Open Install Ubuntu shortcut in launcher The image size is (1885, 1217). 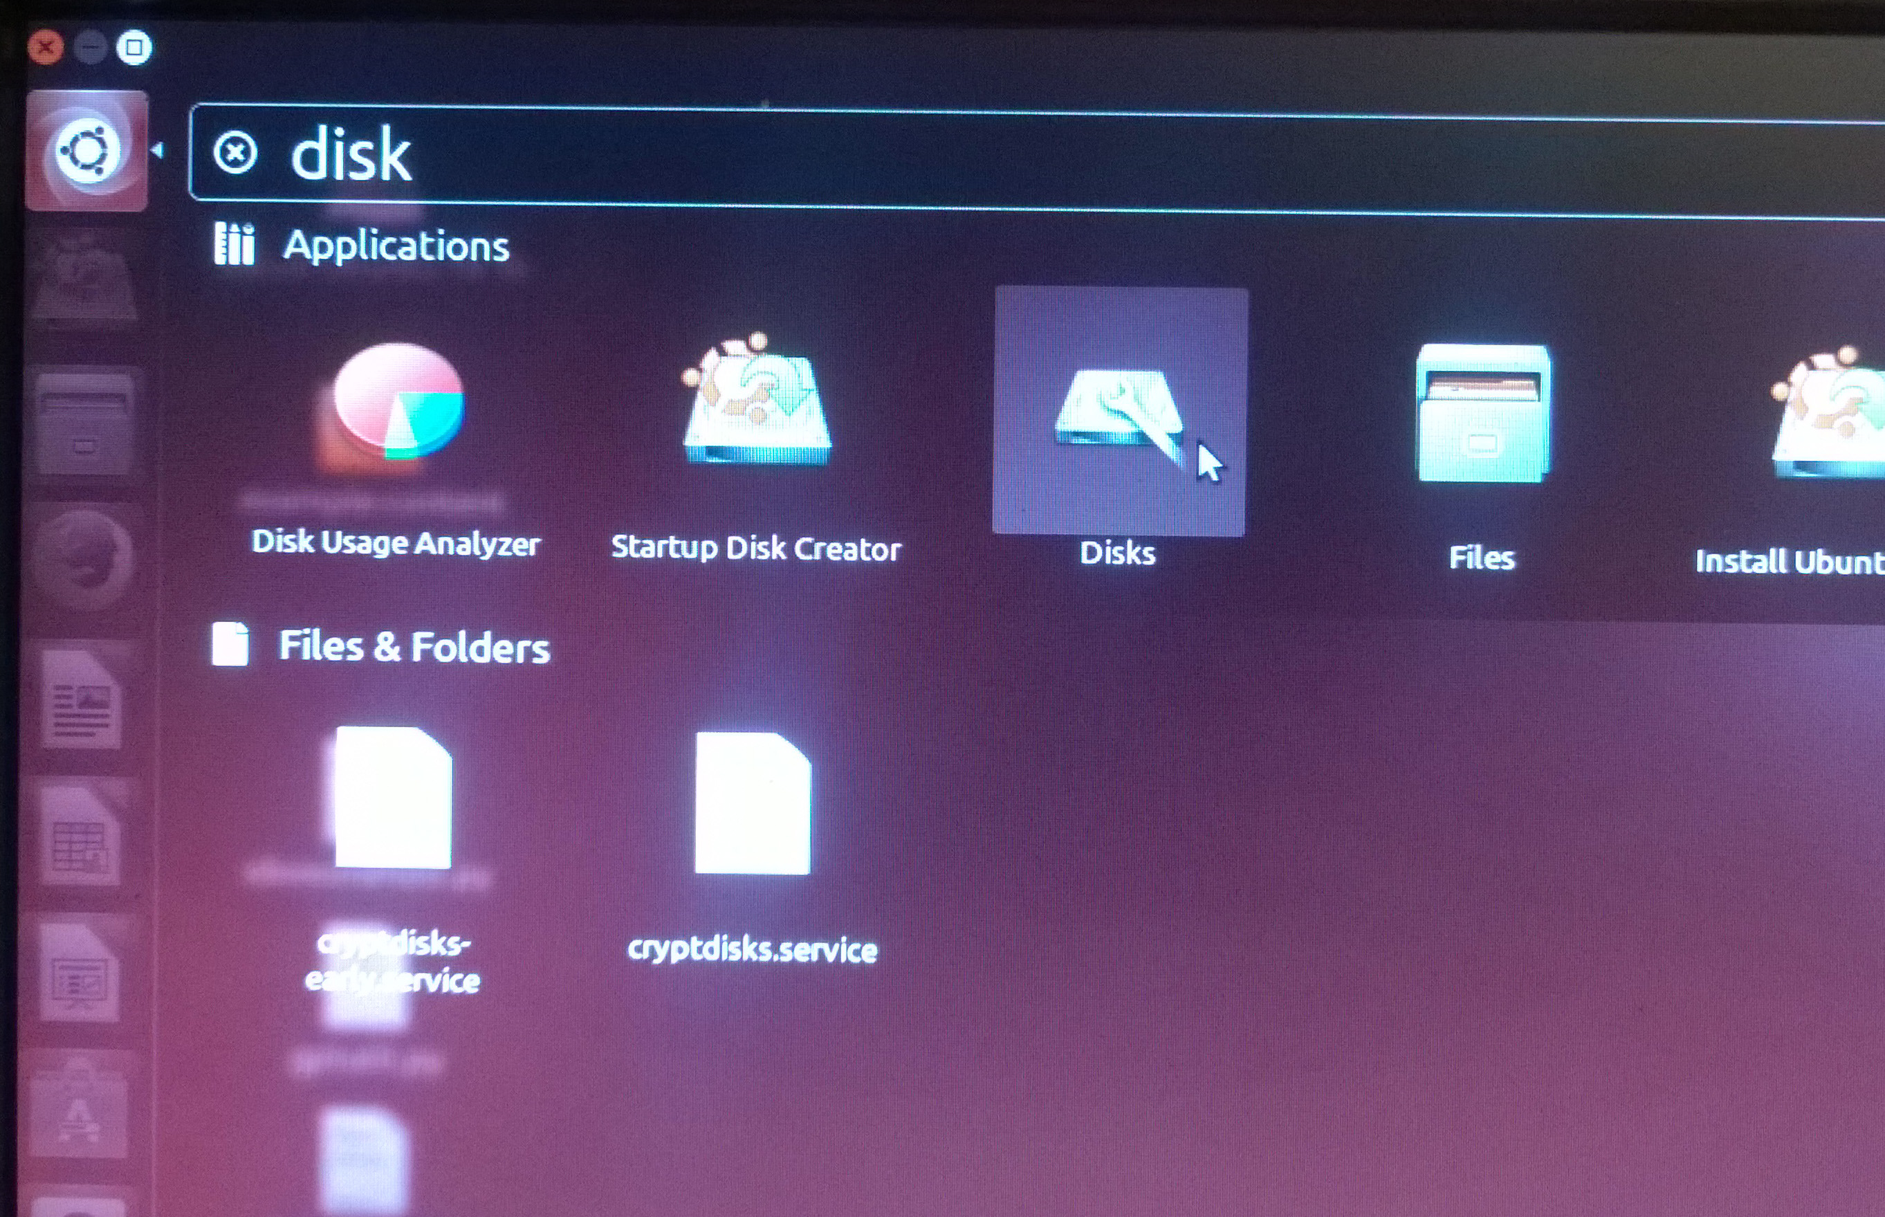[84, 278]
